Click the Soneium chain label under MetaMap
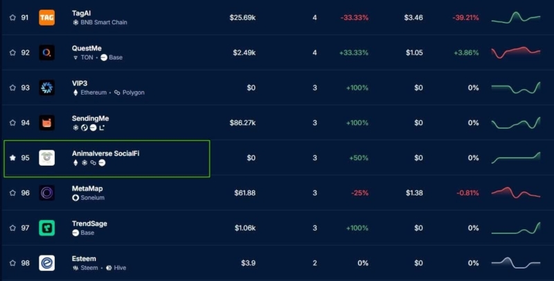This screenshot has height=281, width=554. point(91,197)
